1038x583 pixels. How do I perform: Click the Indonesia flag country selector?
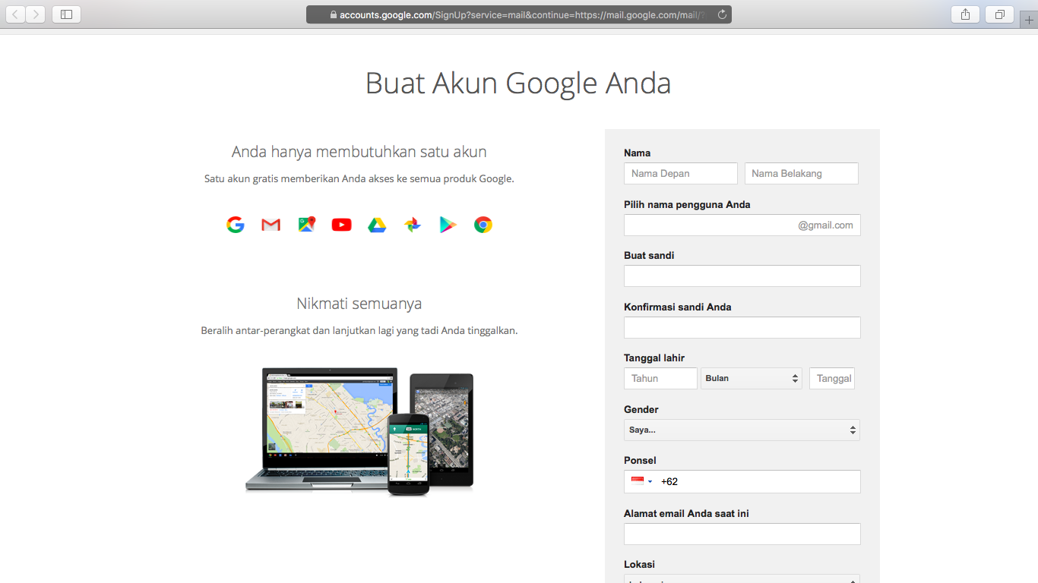click(x=641, y=481)
